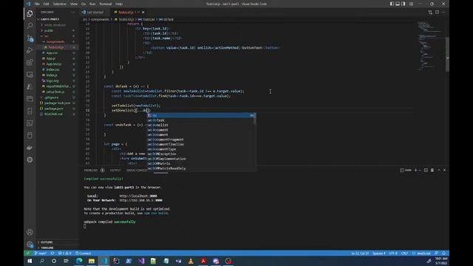The width and height of the screenshot is (473, 266).
Task: Click the kill terminal trash icon
Action: 432,170
